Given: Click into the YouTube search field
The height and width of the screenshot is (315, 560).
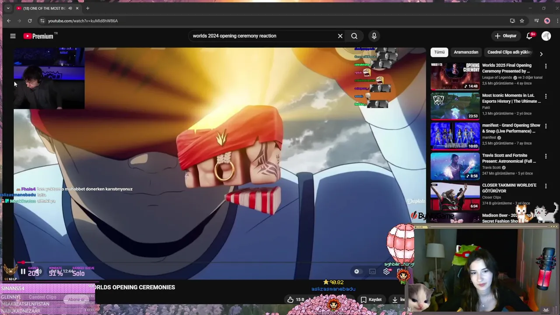Looking at the screenshot, I should 262,36.
